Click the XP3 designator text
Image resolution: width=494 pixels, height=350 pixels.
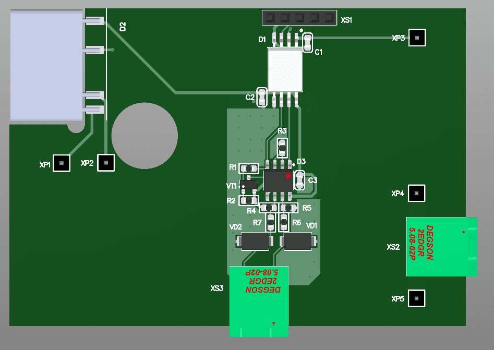tap(399, 38)
